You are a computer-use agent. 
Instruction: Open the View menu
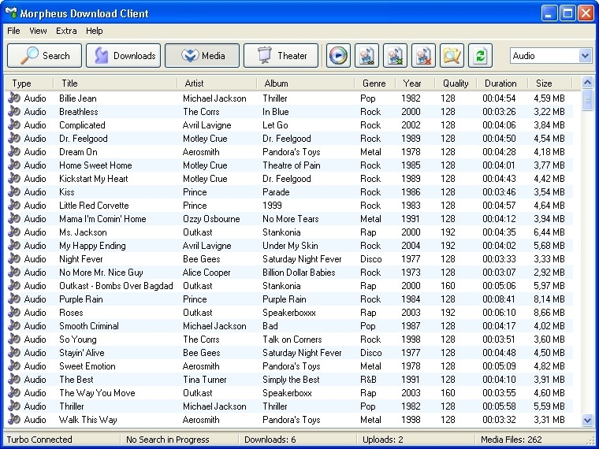(38, 31)
